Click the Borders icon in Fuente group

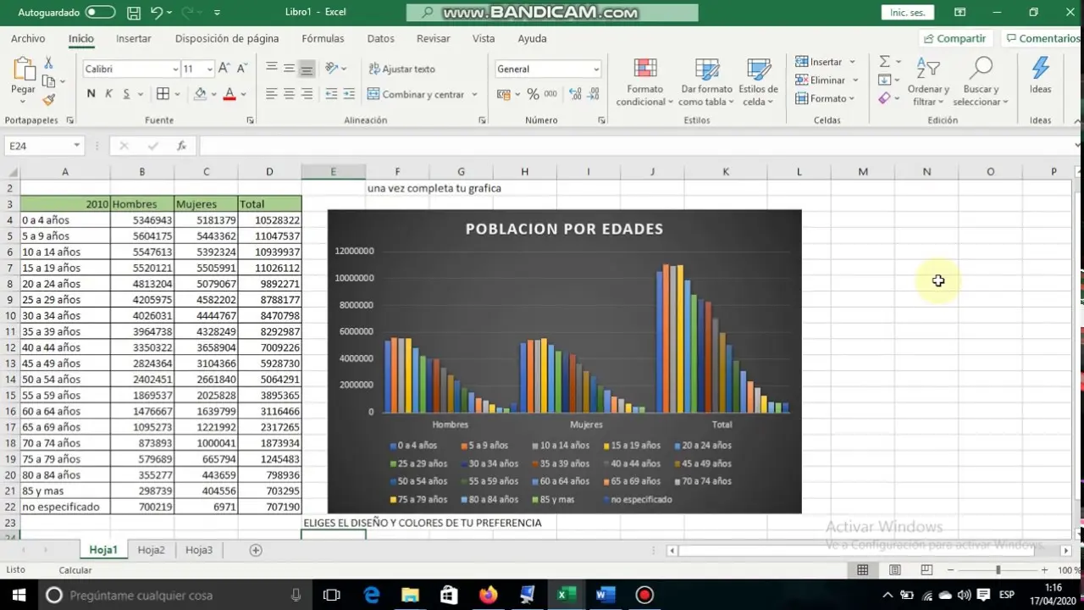pyautogui.click(x=163, y=94)
